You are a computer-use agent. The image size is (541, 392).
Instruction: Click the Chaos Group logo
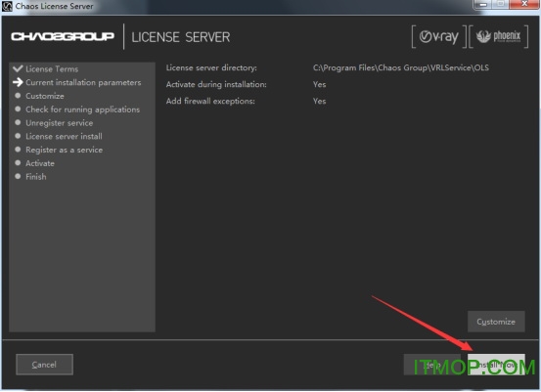(63, 36)
